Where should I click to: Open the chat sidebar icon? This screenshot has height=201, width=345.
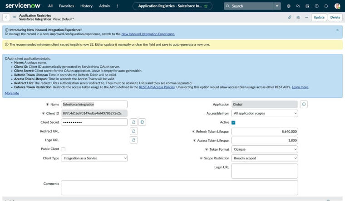click(298, 6)
